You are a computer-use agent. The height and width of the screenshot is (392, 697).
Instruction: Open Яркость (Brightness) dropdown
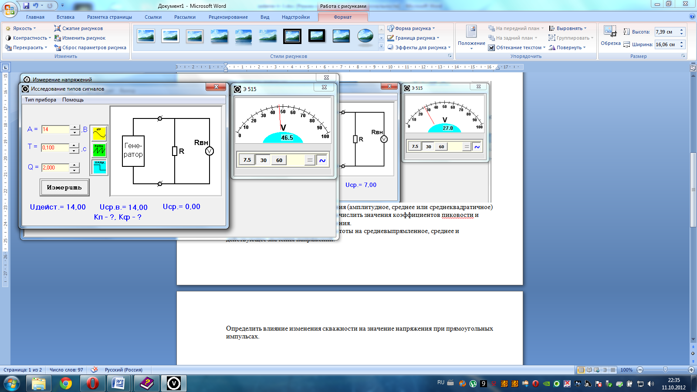(x=20, y=28)
